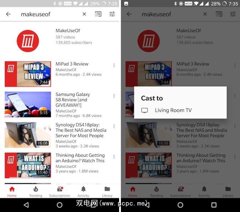
Task: Switch to the Library tab in the left screen
Action: (x=107, y=192)
